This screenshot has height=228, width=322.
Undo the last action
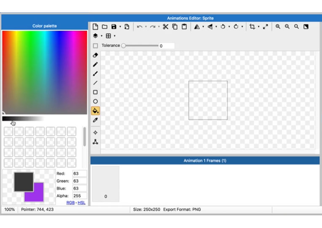140,27
